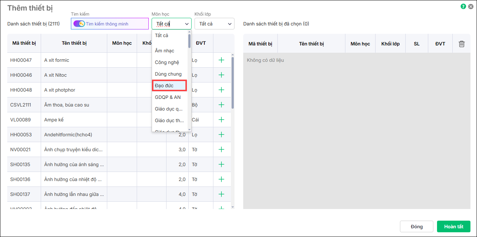Open the Khối lớp dropdown

click(x=214, y=24)
